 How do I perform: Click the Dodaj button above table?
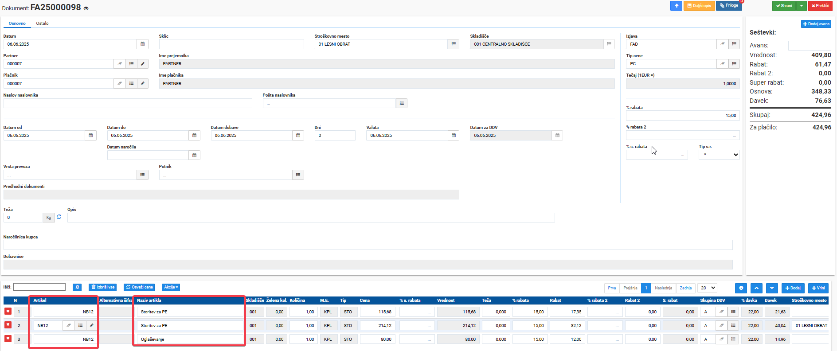click(793, 288)
